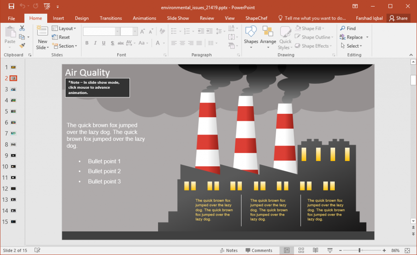Underline the selected text

pyautogui.click(x=103, y=43)
